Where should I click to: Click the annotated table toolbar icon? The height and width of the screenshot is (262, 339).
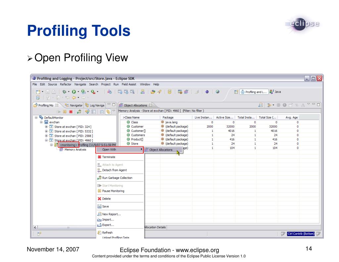pos(180,92)
